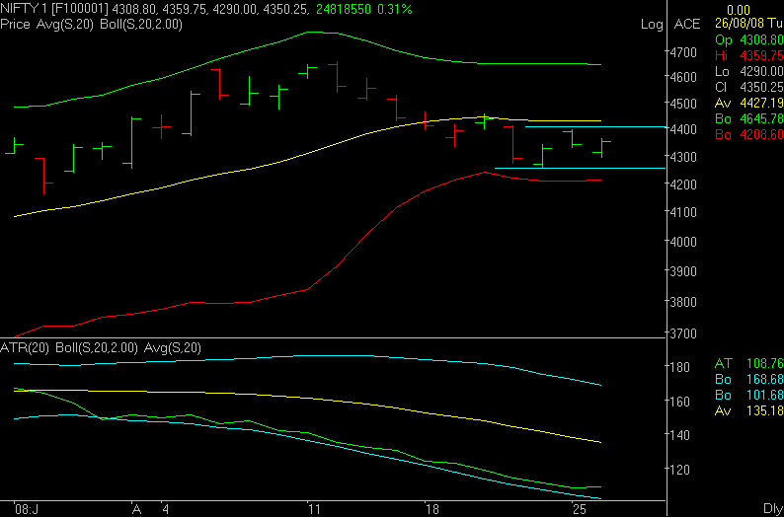Click the A month marker on date axis
Viewport: 784px width, 517px height.
point(136,509)
